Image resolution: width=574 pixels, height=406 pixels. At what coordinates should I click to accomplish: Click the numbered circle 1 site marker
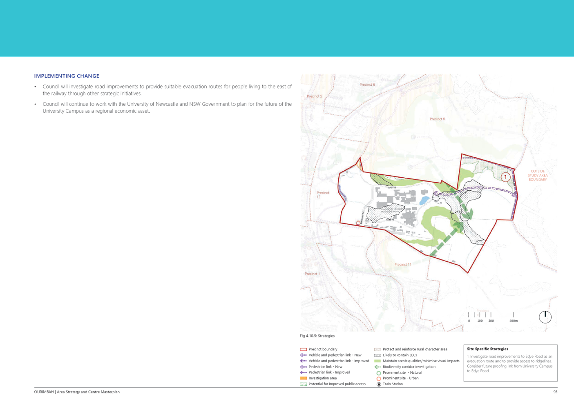point(505,177)
